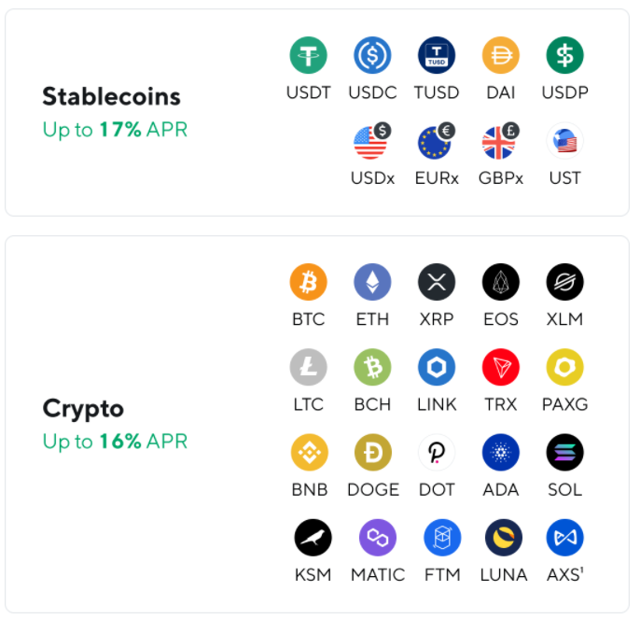Image resolution: width=640 pixels, height=619 pixels.
Task: Click the Stablecoins heading
Action: 111,96
